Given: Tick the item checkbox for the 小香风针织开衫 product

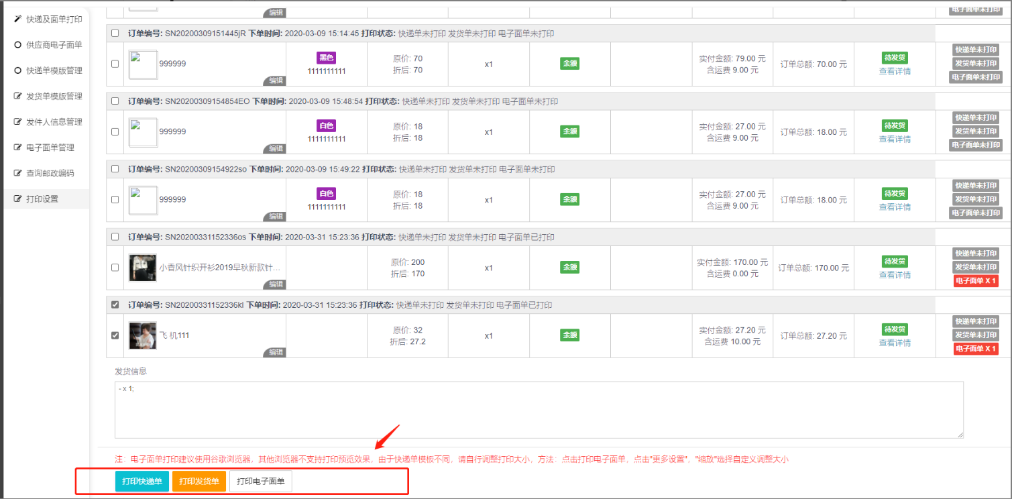Looking at the screenshot, I should [x=115, y=268].
